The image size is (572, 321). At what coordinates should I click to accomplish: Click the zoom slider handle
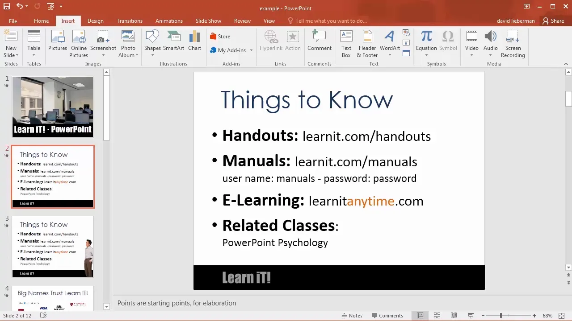[501, 316]
